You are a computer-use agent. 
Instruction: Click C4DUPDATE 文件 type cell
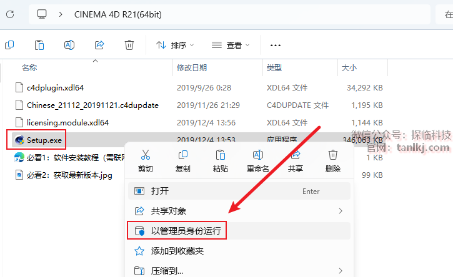pyautogui.click(x=297, y=105)
